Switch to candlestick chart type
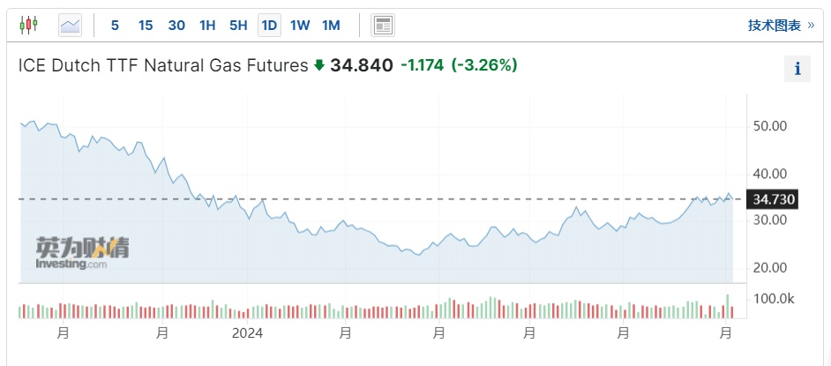Viewport: 831px width, 366px height. point(28,26)
